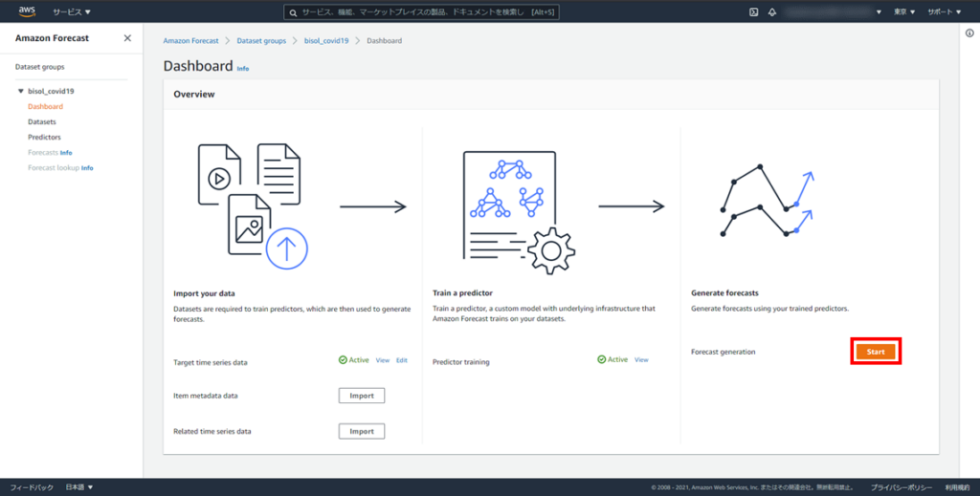Open the CloudShell terminal icon
Image resolution: width=980 pixels, height=496 pixels.
pos(754,12)
